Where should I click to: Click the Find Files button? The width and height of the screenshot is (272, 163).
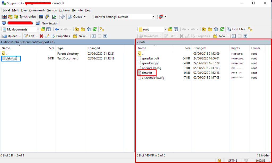click(236, 29)
